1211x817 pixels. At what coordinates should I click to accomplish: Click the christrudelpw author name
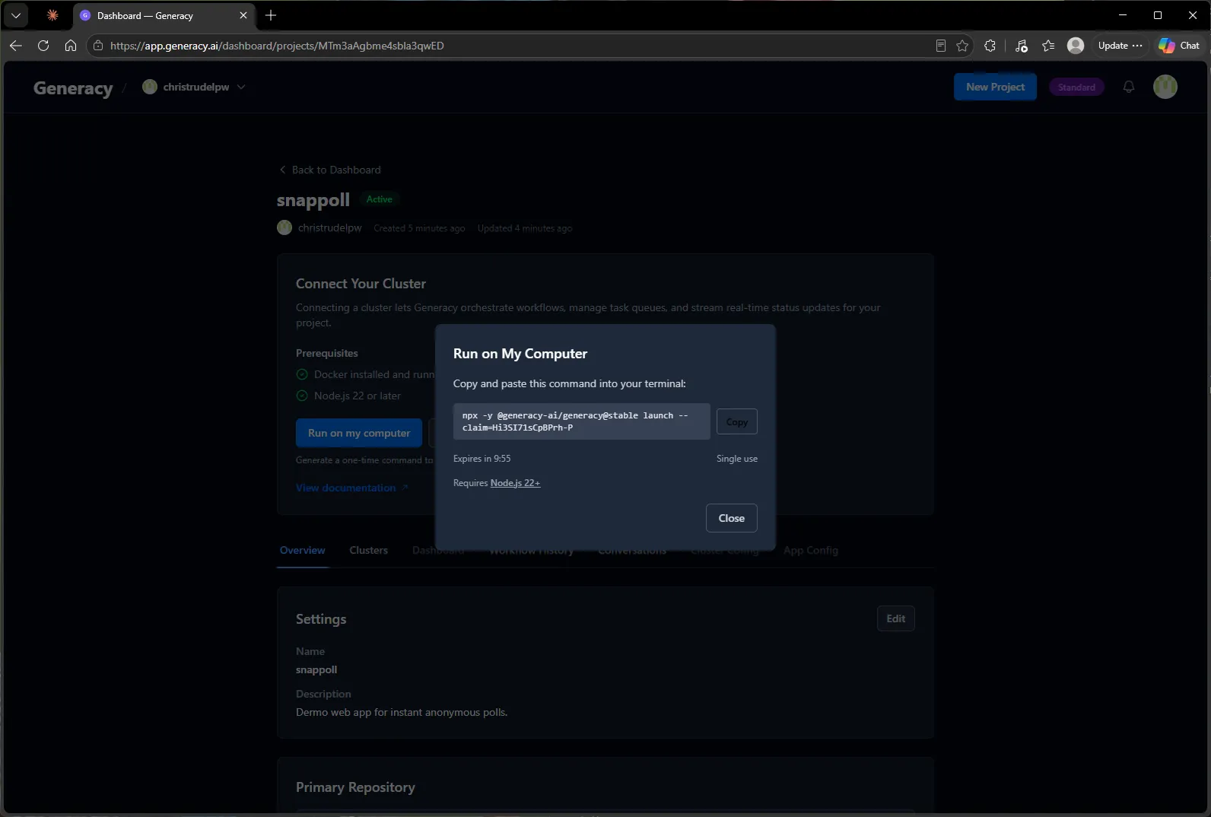(x=330, y=228)
